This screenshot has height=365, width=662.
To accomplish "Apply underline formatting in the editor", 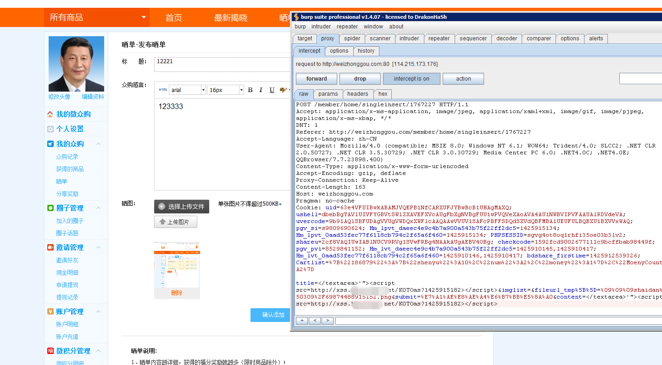I will pyautogui.click(x=272, y=90).
